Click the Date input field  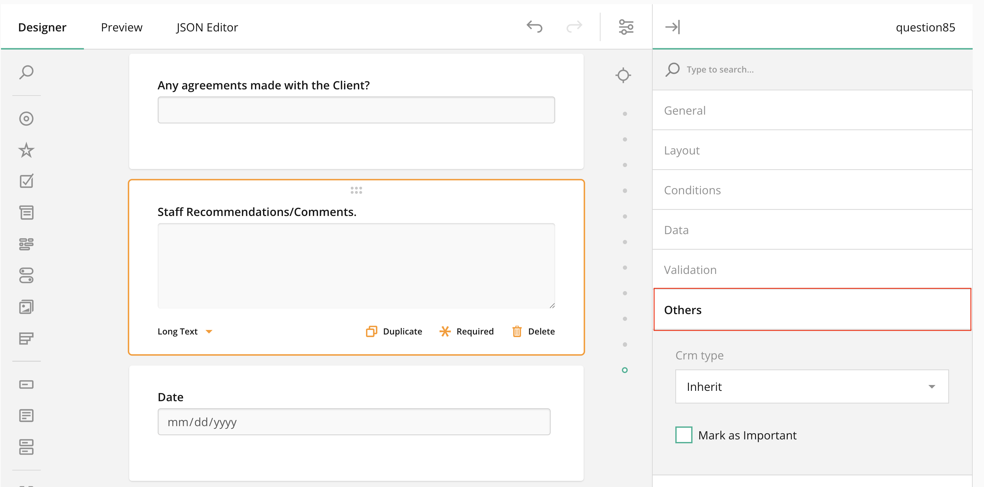(x=353, y=422)
